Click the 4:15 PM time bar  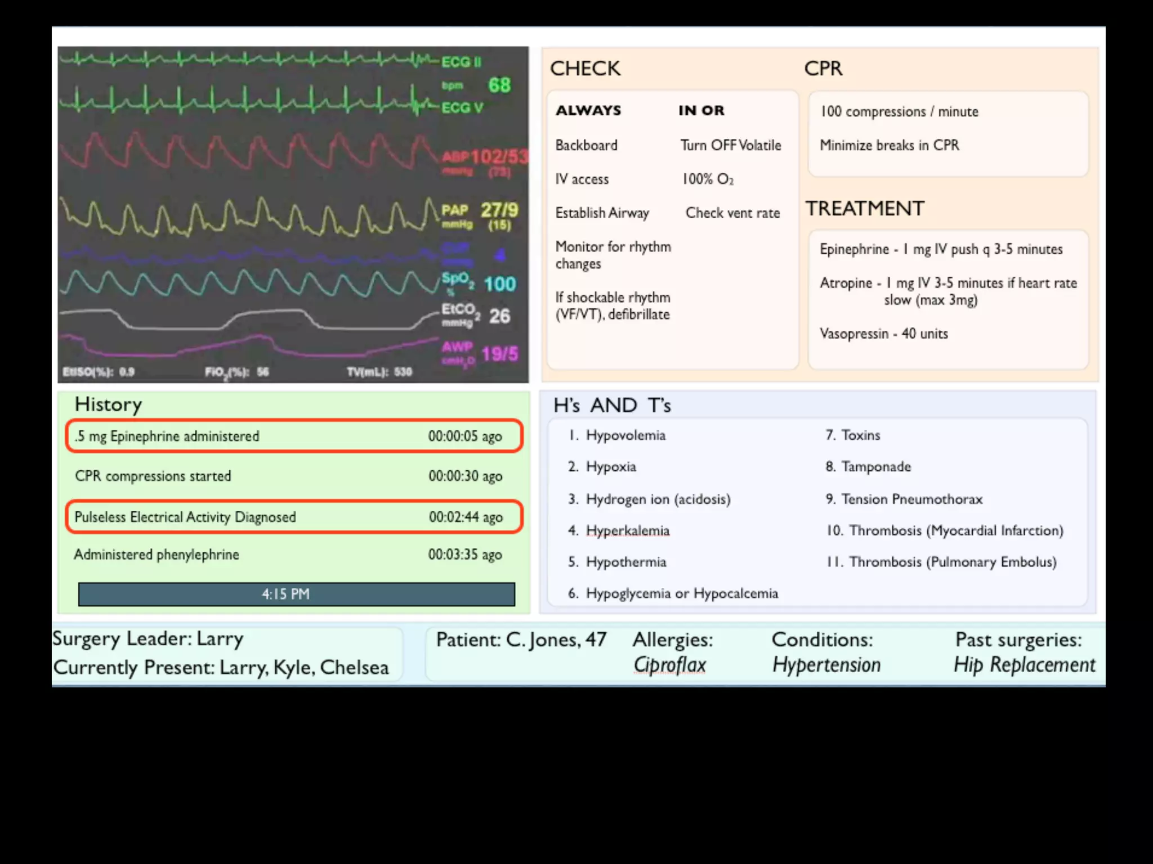[296, 594]
